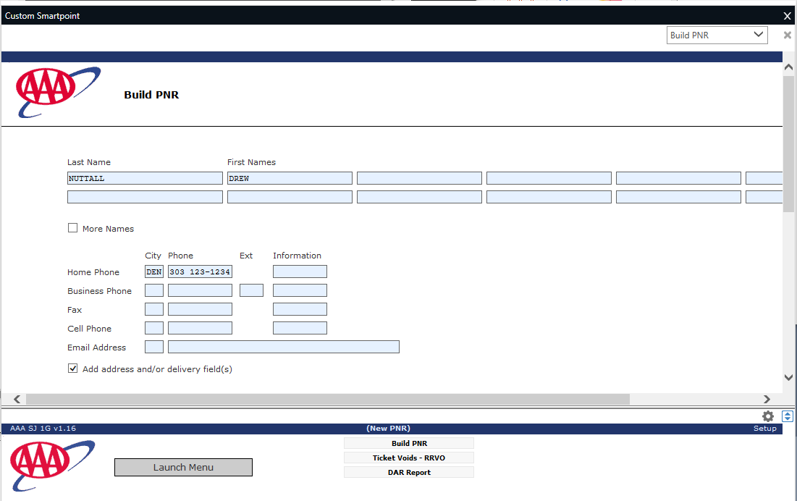797x501 pixels.
Task: Toggle More Names option off and verify
Action: click(x=72, y=227)
